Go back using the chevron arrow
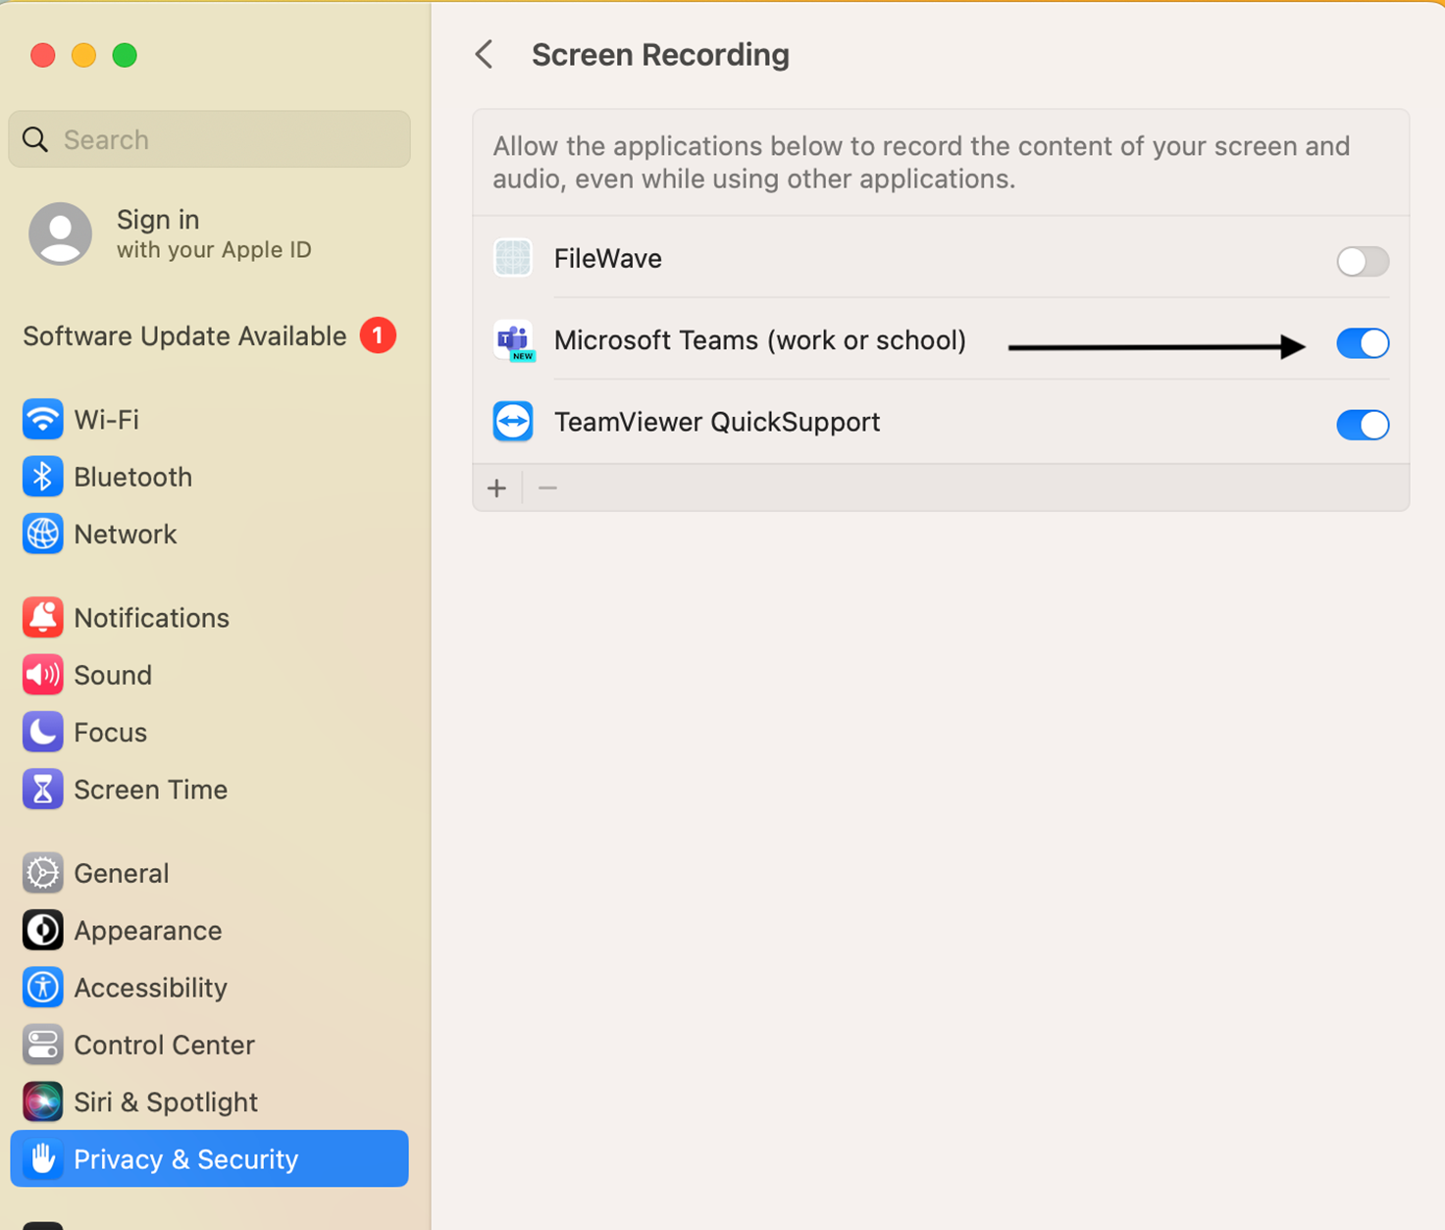This screenshot has width=1445, height=1230. [x=485, y=55]
